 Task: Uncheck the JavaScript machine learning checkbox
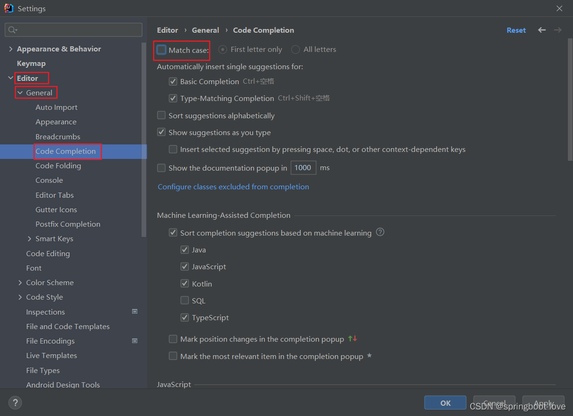185,266
